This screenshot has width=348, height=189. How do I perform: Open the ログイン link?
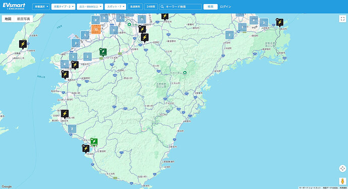(225, 7)
